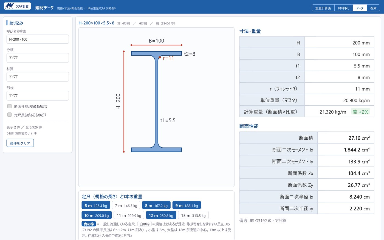
Task: Click the 白の枠 legend badge
Action: tap(145, 224)
